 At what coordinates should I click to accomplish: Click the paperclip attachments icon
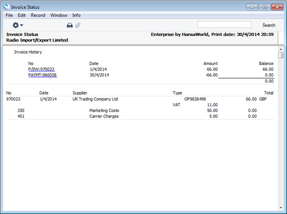[x=78, y=25]
